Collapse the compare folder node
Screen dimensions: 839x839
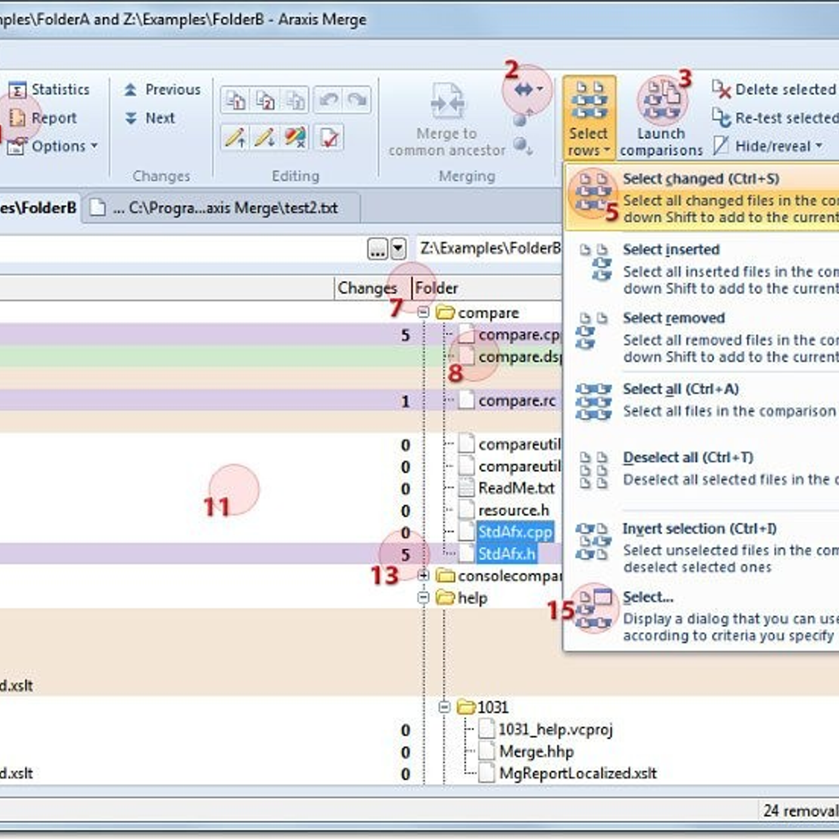tap(423, 313)
